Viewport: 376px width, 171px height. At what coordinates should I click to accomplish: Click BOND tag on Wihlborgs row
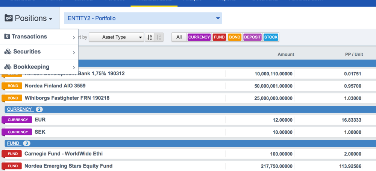[x=12, y=98]
